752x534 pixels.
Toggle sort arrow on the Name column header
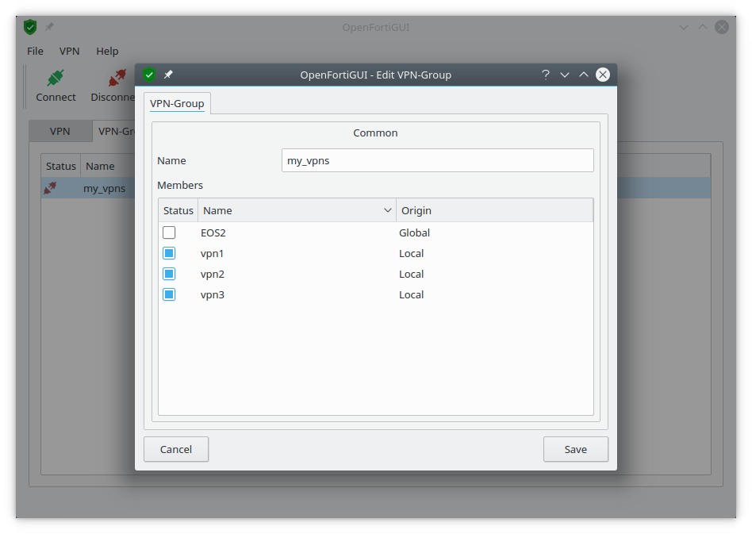[388, 210]
